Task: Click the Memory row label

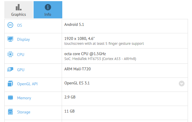Action: (24, 98)
